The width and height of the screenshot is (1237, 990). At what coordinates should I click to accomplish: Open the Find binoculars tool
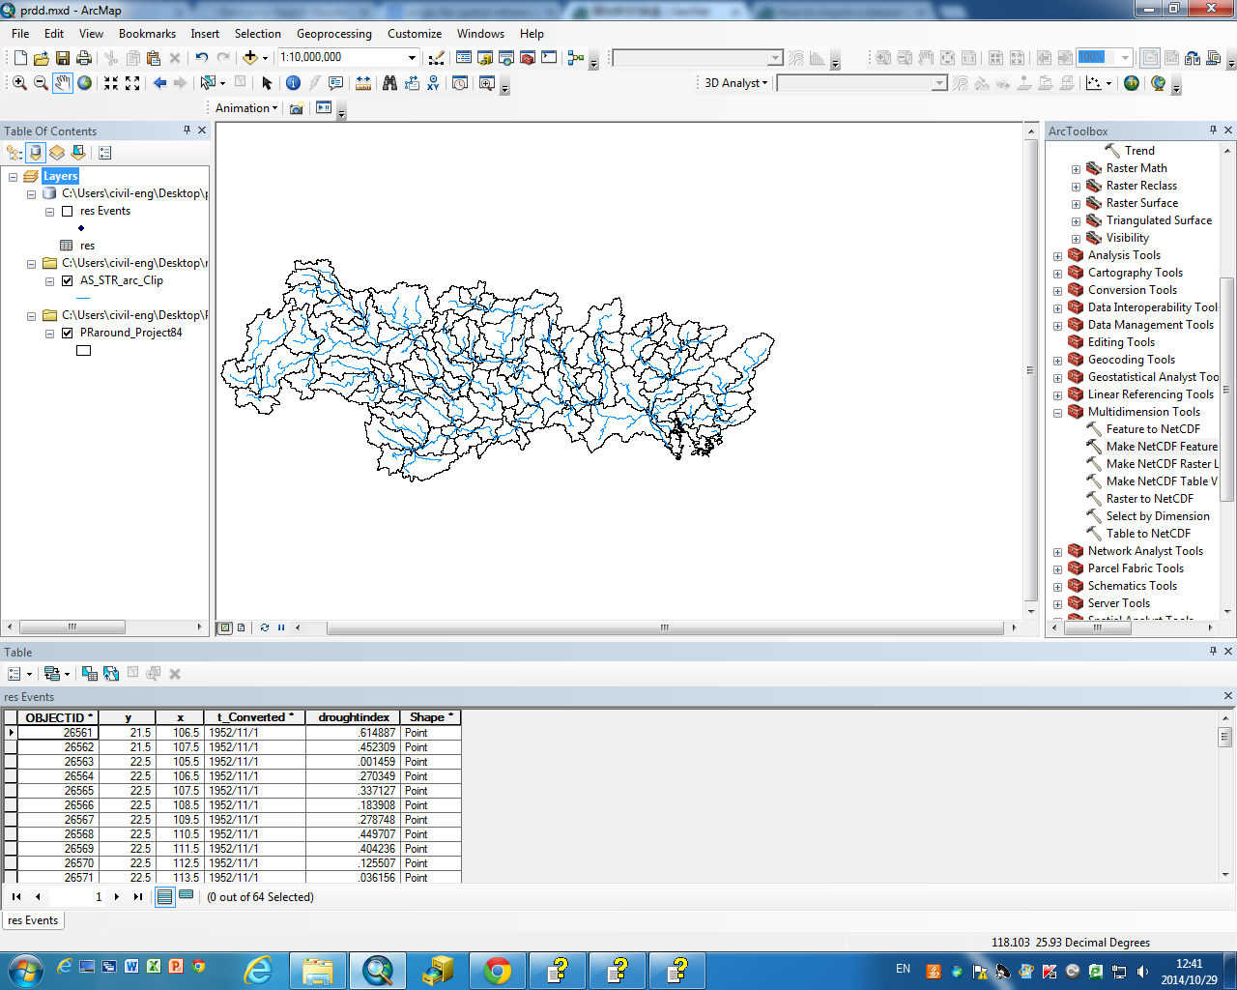(x=389, y=83)
